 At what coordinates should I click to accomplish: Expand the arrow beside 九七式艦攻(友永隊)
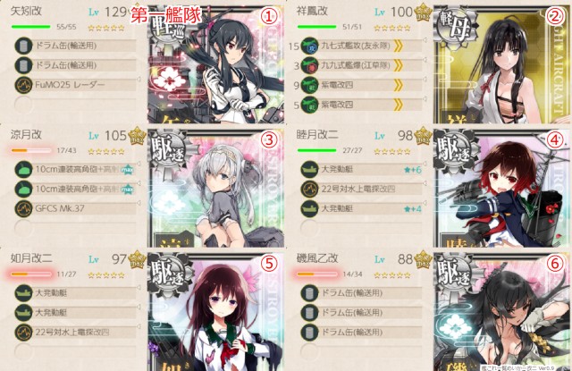[425, 39]
